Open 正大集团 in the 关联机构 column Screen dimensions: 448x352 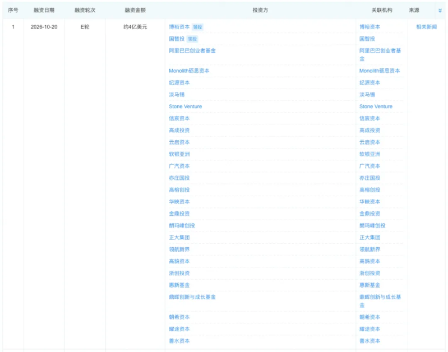tap(370, 238)
